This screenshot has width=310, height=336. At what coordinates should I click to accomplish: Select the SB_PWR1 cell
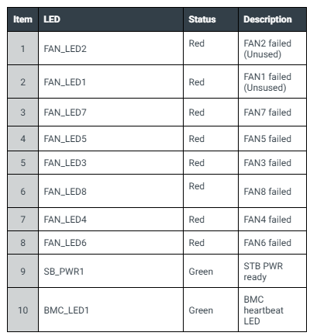111,272
